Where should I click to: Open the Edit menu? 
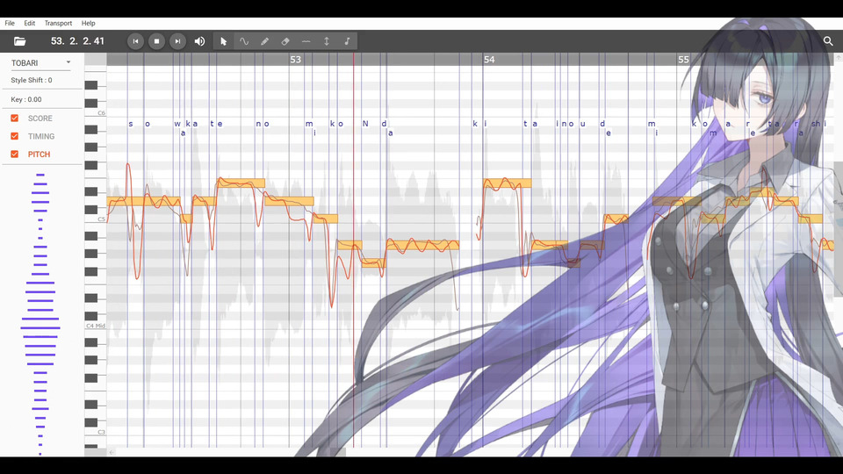tap(30, 23)
